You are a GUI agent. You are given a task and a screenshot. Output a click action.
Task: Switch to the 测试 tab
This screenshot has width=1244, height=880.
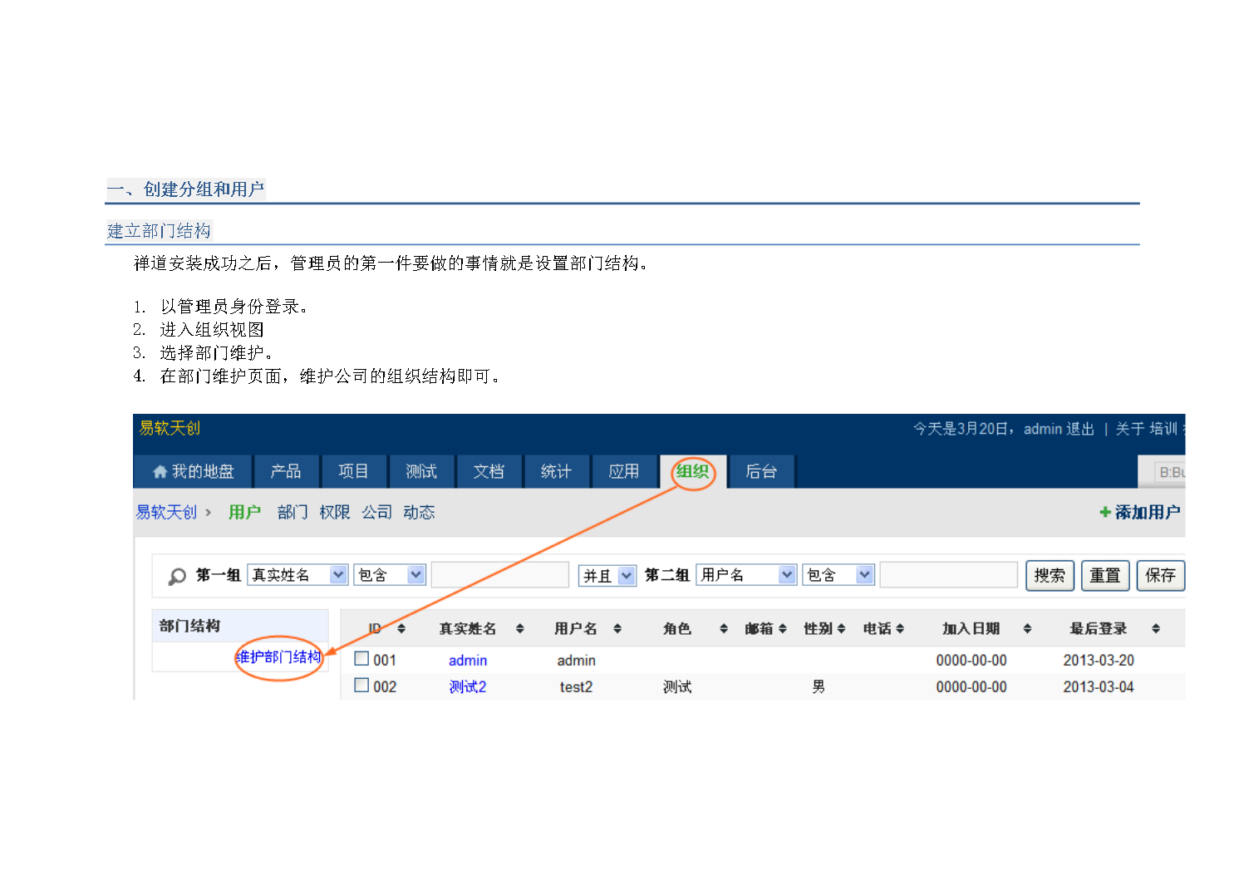421,471
